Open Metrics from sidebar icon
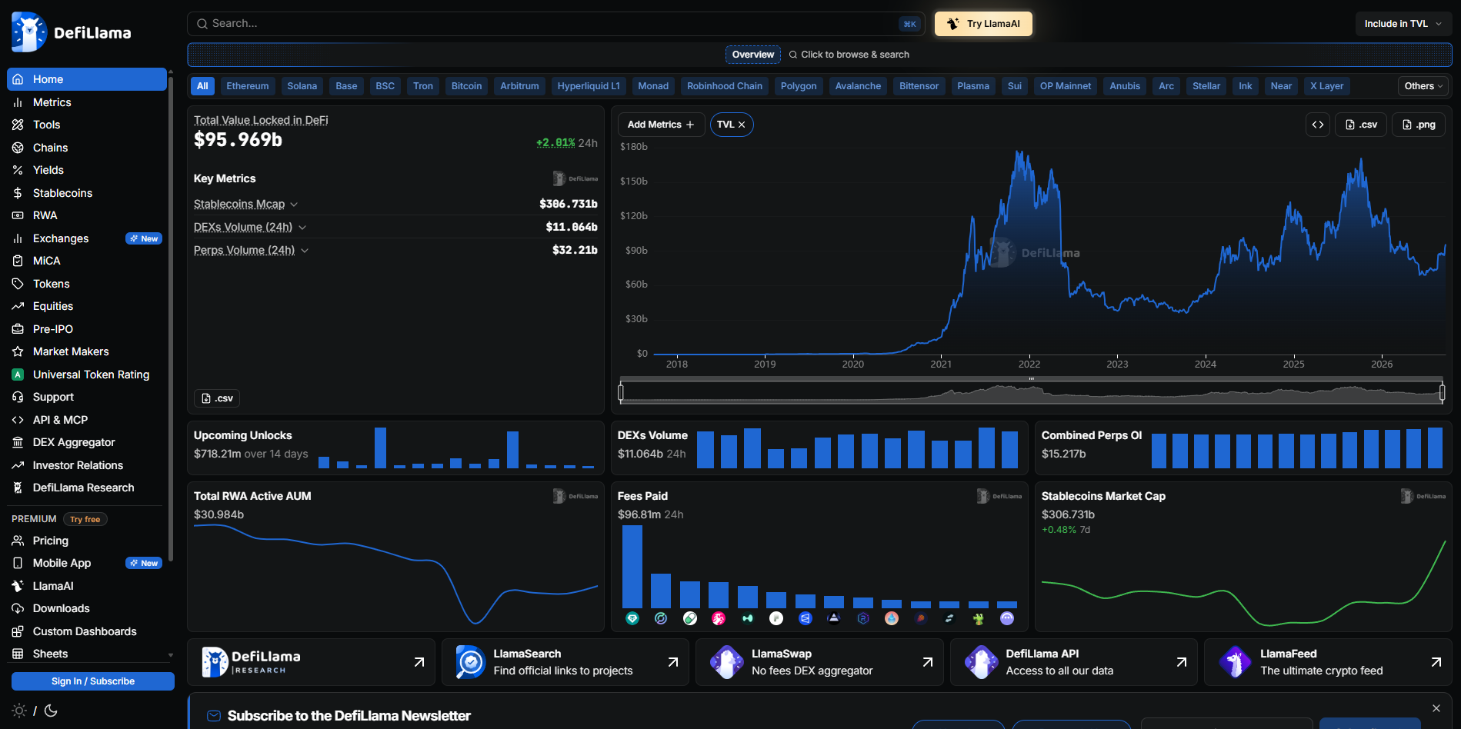1461x729 pixels. point(18,102)
